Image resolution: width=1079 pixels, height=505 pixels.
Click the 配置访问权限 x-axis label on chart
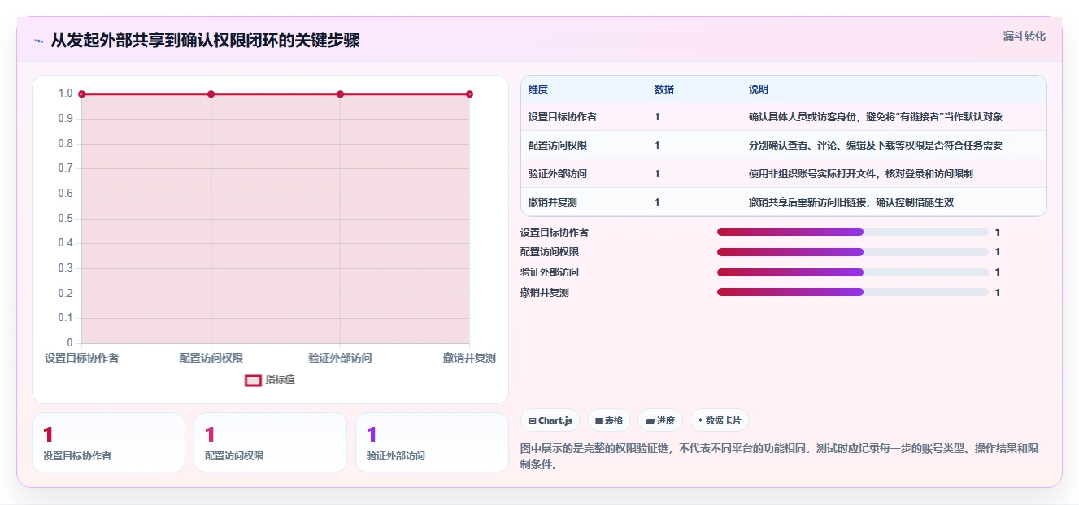[211, 358]
